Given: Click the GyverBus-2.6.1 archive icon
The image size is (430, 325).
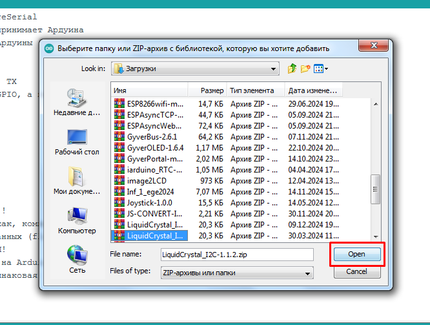Looking at the screenshot, I should tap(119, 137).
